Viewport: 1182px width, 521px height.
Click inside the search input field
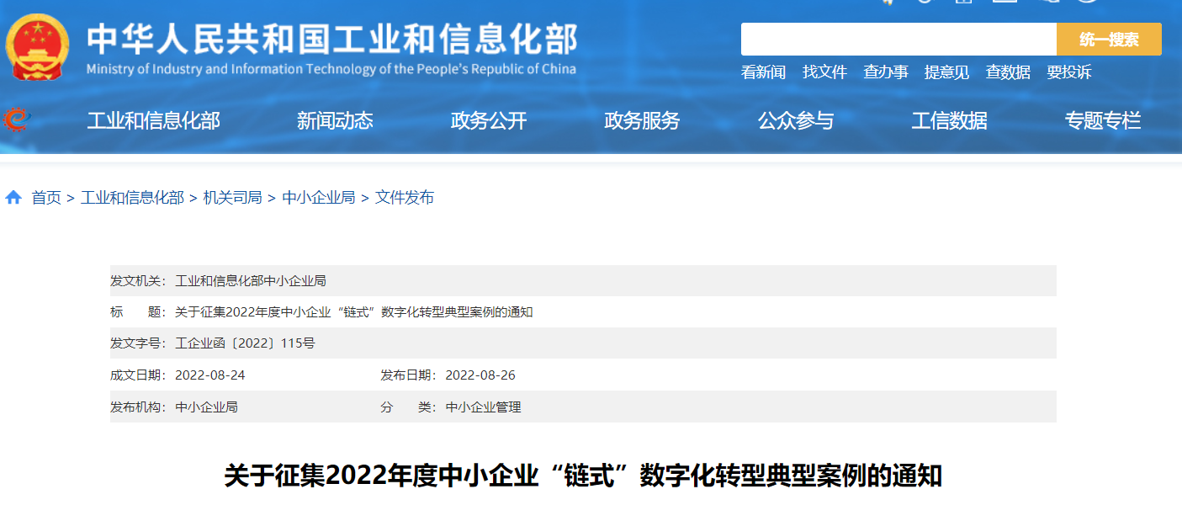(898, 40)
